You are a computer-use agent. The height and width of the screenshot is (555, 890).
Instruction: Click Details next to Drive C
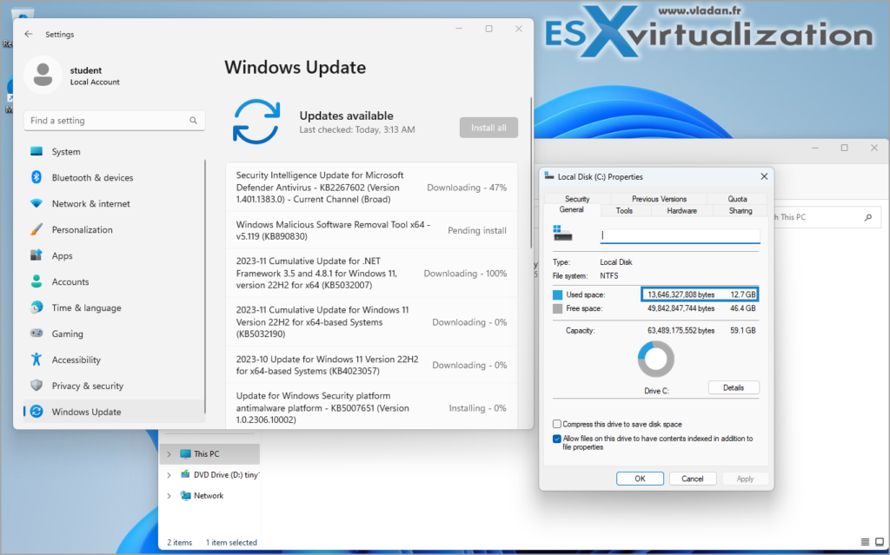[x=734, y=387]
